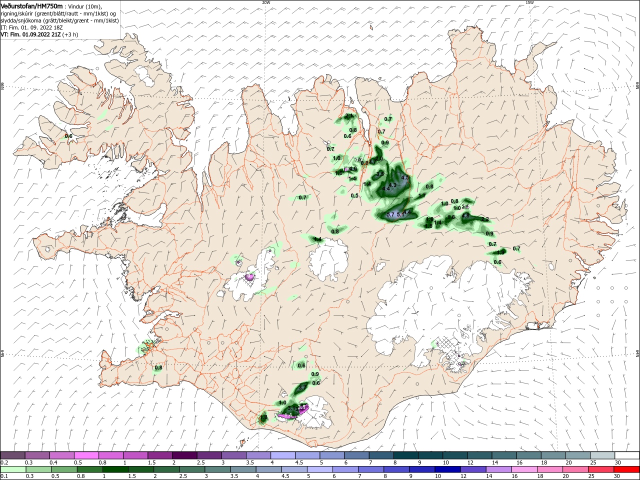Choose the medium green 0.8 swatch, lower legend row
This screenshot has height=480, width=640.
(89, 469)
